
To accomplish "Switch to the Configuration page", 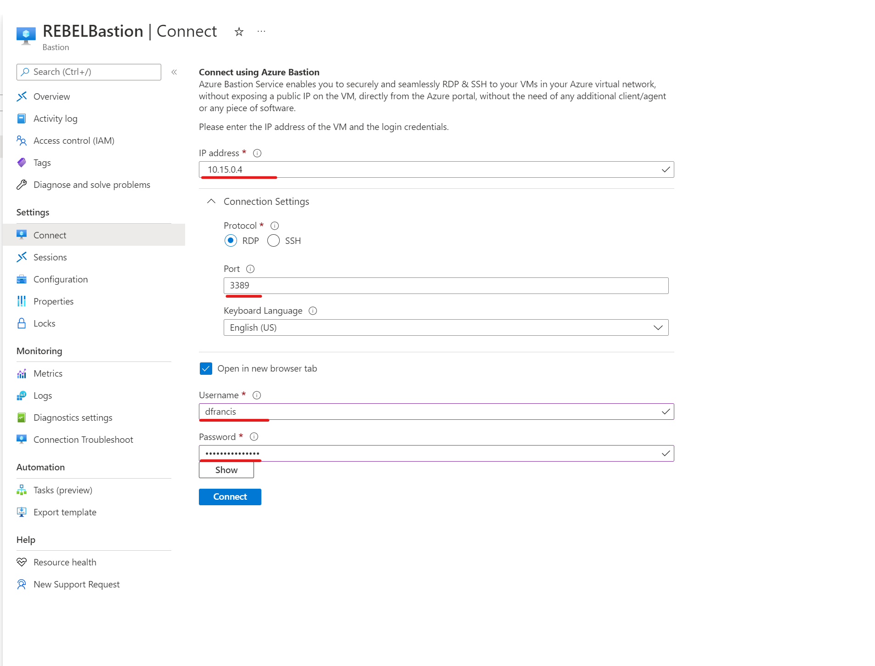I will [61, 279].
